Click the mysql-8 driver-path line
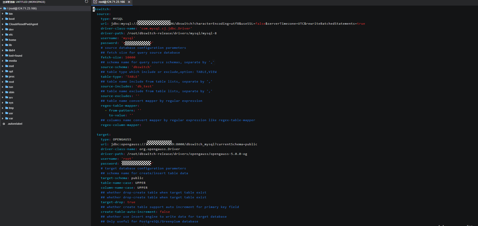 click(159, 33)
